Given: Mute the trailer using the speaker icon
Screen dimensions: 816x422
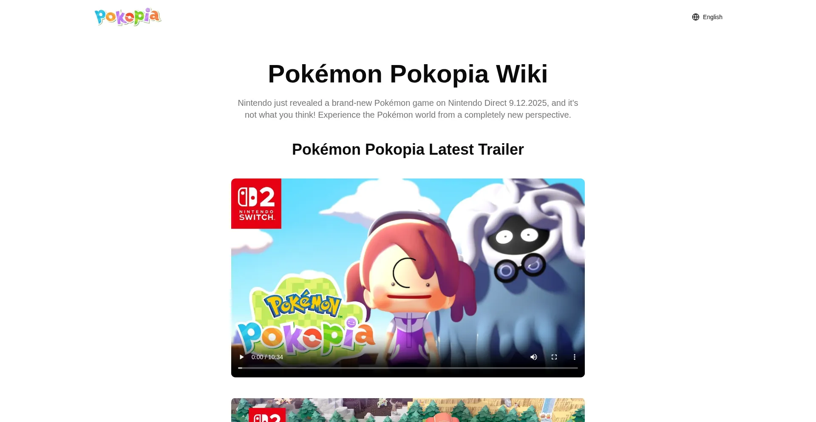Looking at the screenshot, I should tap(534, 357).
